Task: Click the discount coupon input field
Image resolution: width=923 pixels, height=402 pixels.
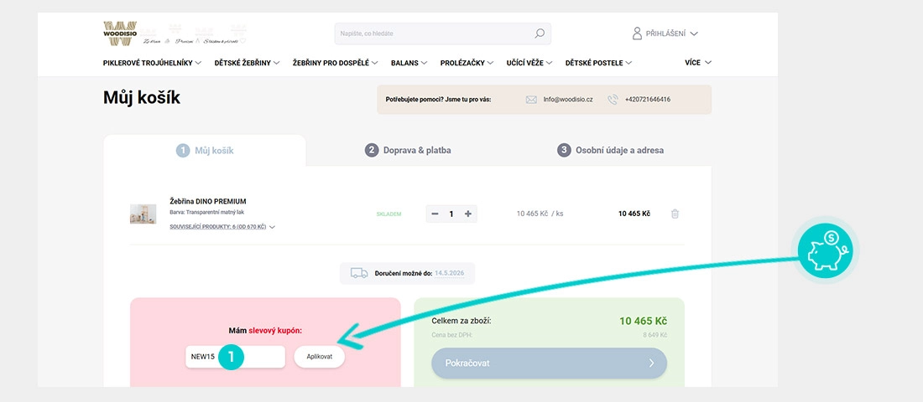Action: [236, 357]
